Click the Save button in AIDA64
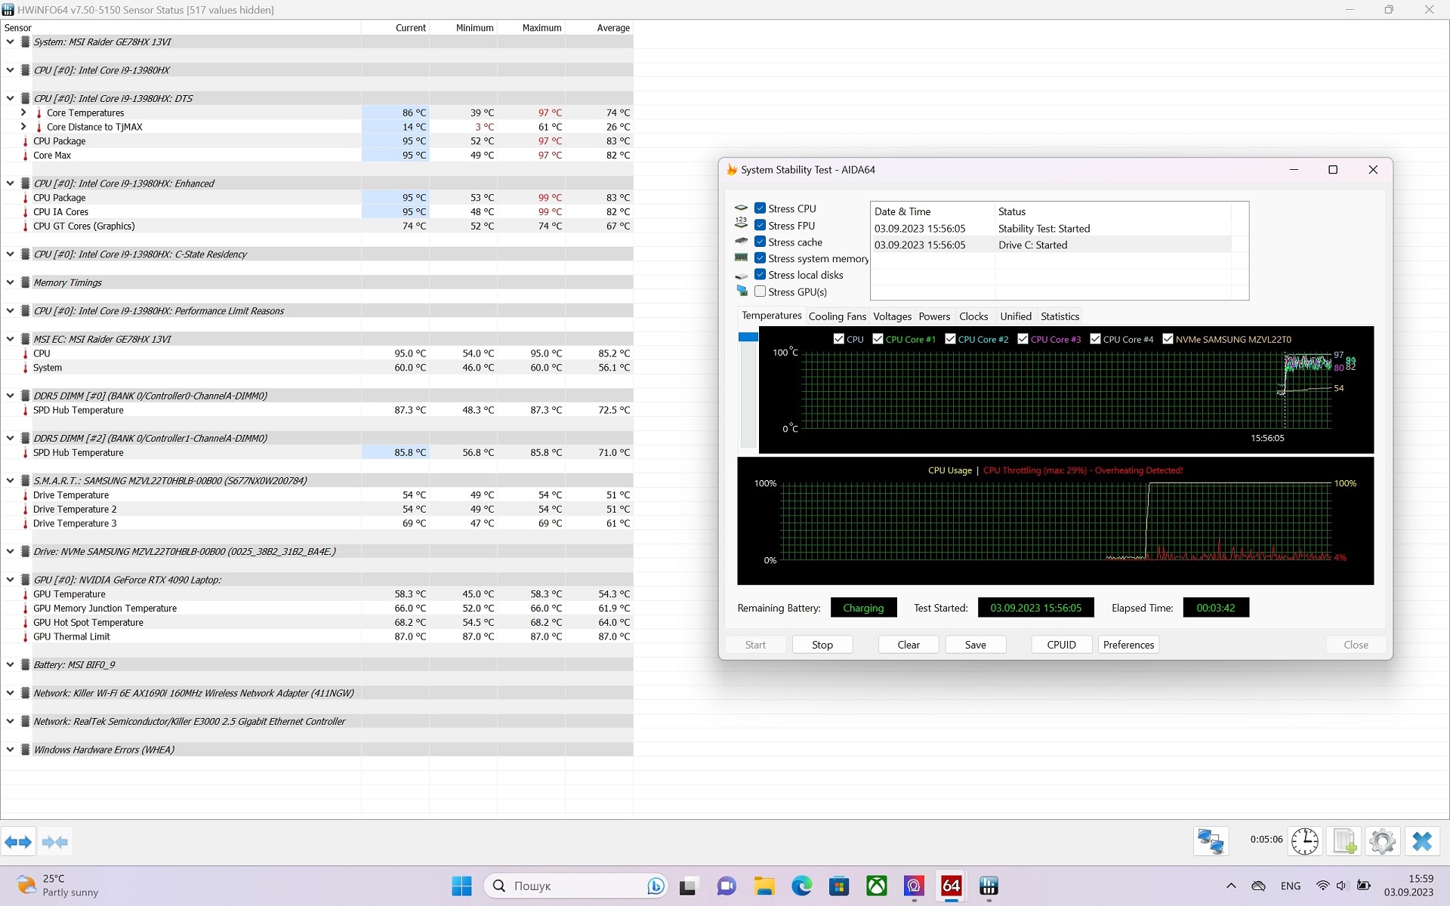Image resolution: width=1450 pixels, height=906 pixels. pos(975,645)
